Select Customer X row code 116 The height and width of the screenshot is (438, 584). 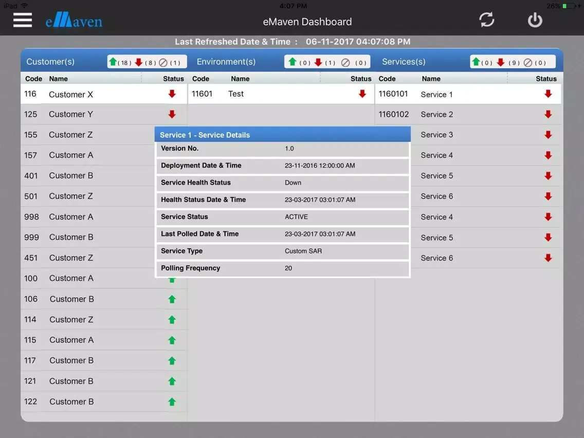pyautogui.click(x=104, y=94)
